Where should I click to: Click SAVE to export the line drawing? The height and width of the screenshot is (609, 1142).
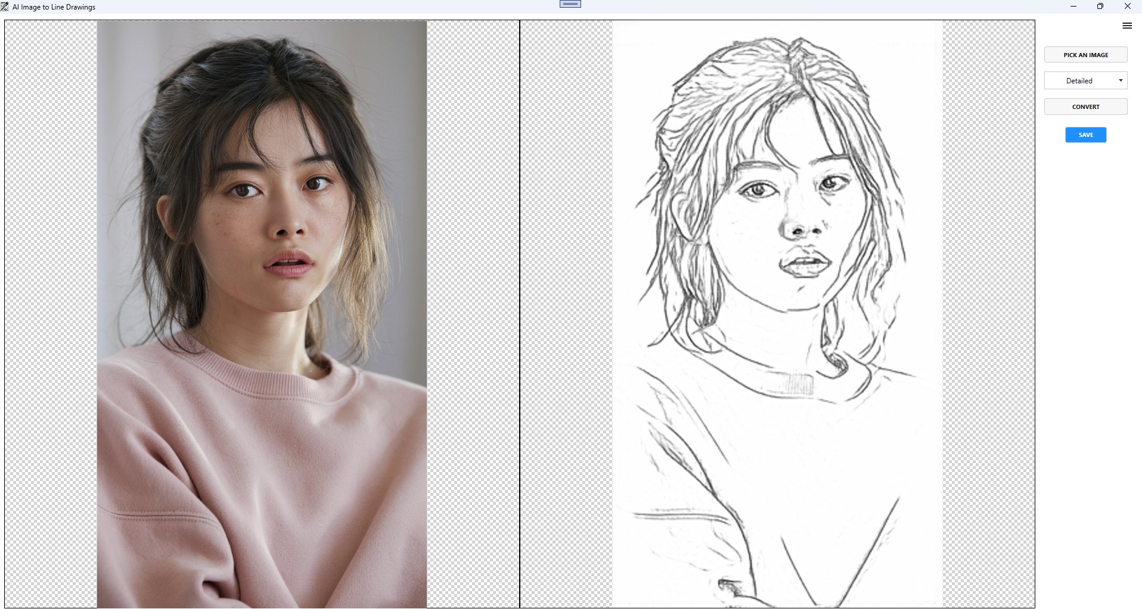(1085, 135)
